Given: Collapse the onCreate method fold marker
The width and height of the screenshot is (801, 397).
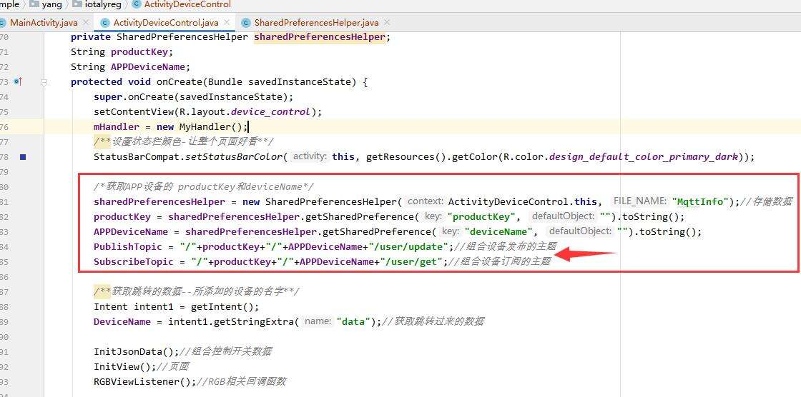Looking at the screenshot, I should pyautogui.click(x=44, y=82).
